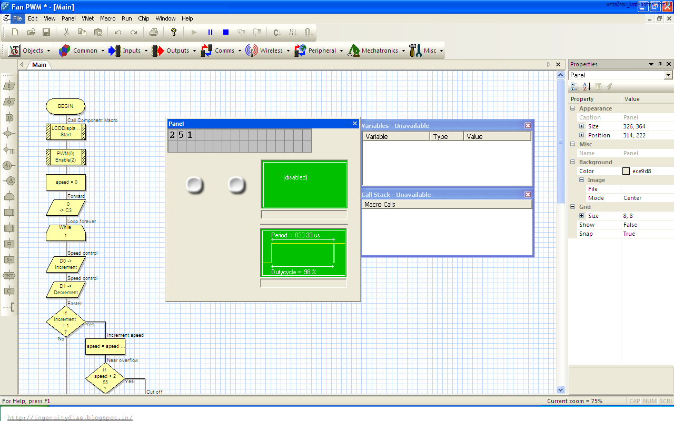Click the BEGIN flowchart block
The width and height of the screenshot is (674, 421).
coord(65,106)
